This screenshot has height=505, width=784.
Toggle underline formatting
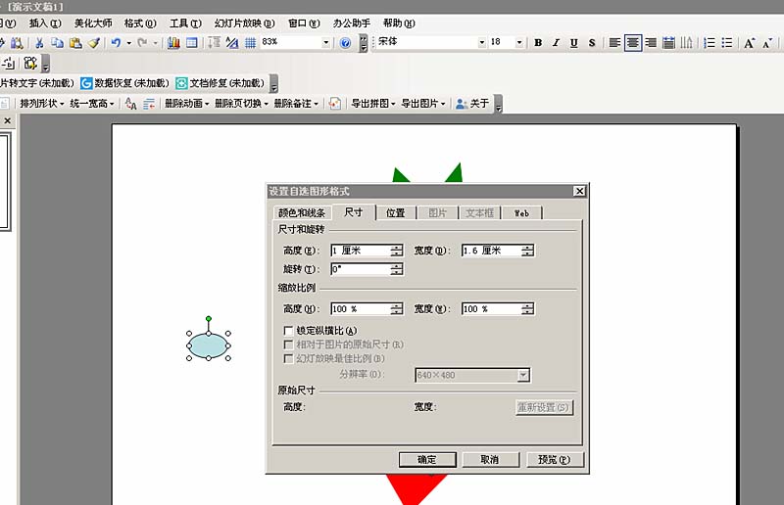click(573, 43)
